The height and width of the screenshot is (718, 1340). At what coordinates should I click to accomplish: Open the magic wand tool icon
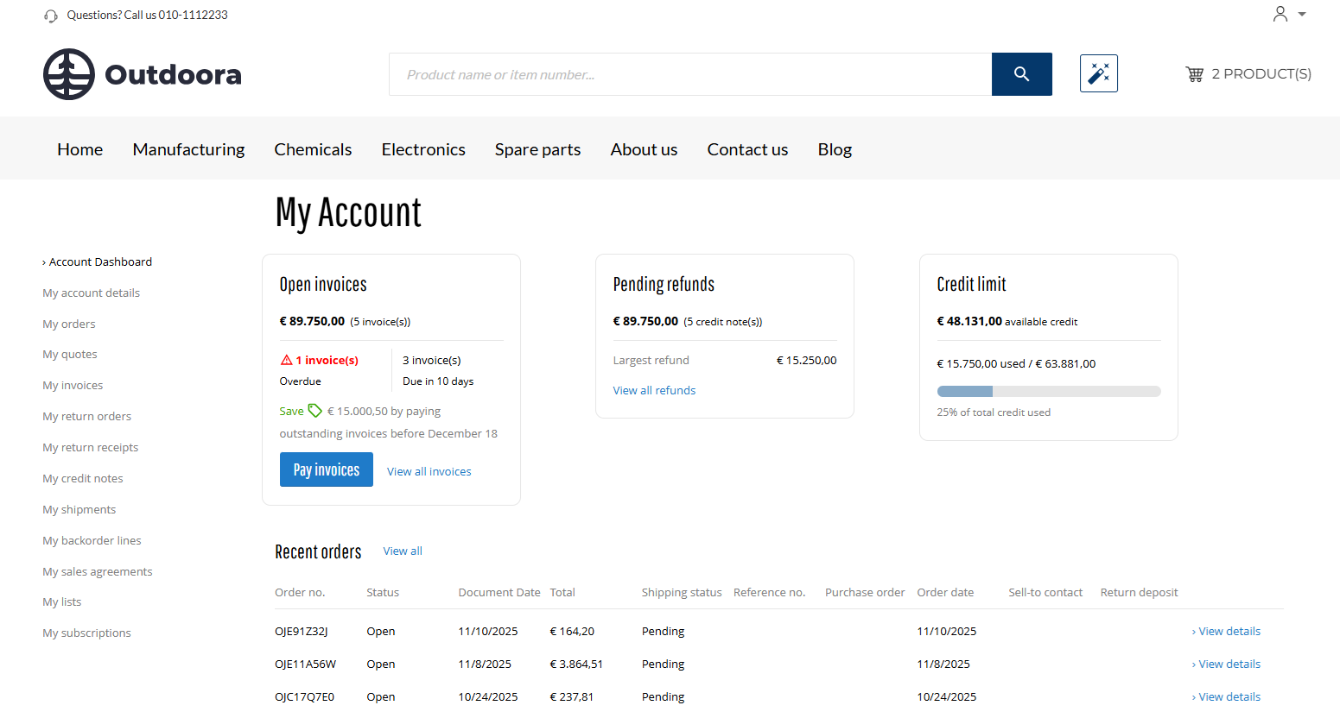tap(1098, 73)
